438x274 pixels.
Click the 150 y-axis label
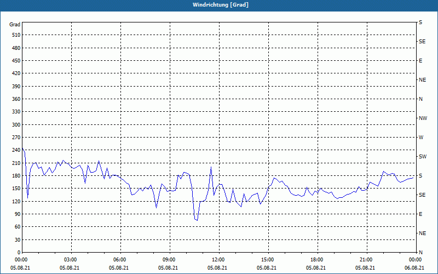(16, 189)
